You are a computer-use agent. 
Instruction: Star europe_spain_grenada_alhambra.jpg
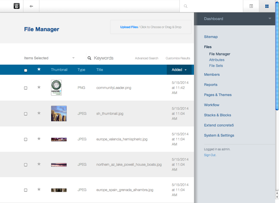pyautogui.click(x=39, y=190)
